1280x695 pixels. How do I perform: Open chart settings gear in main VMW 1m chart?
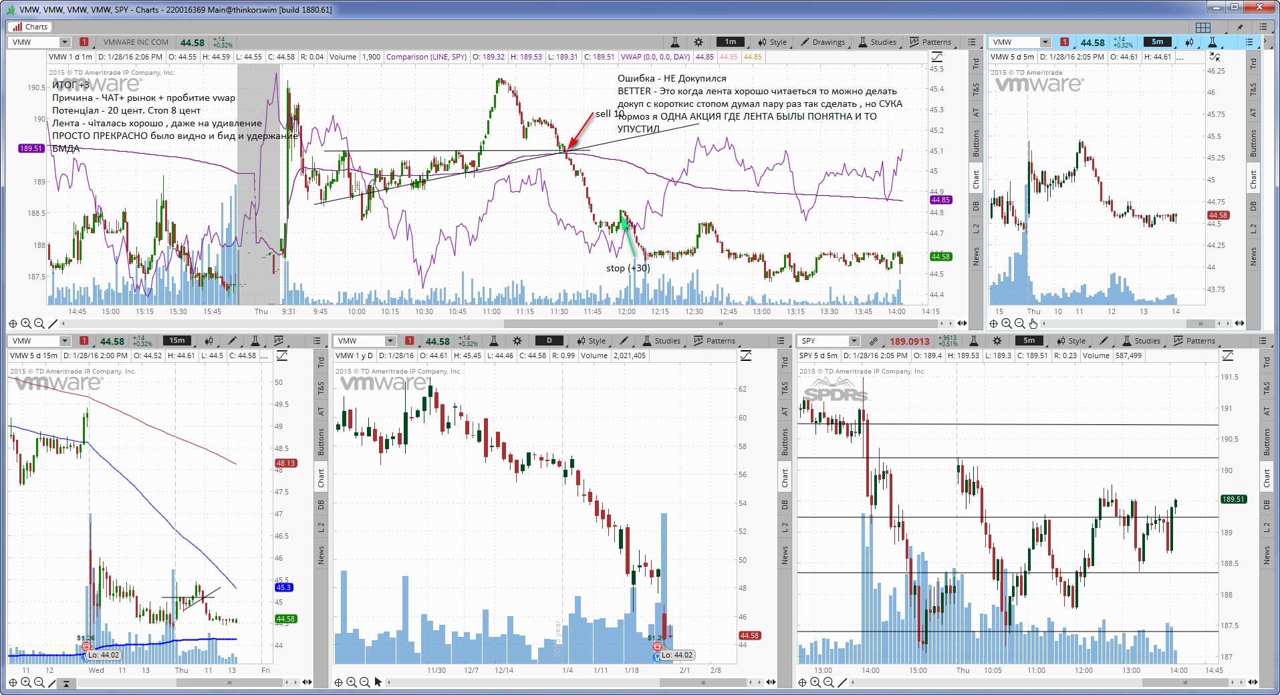coord(698,42)
